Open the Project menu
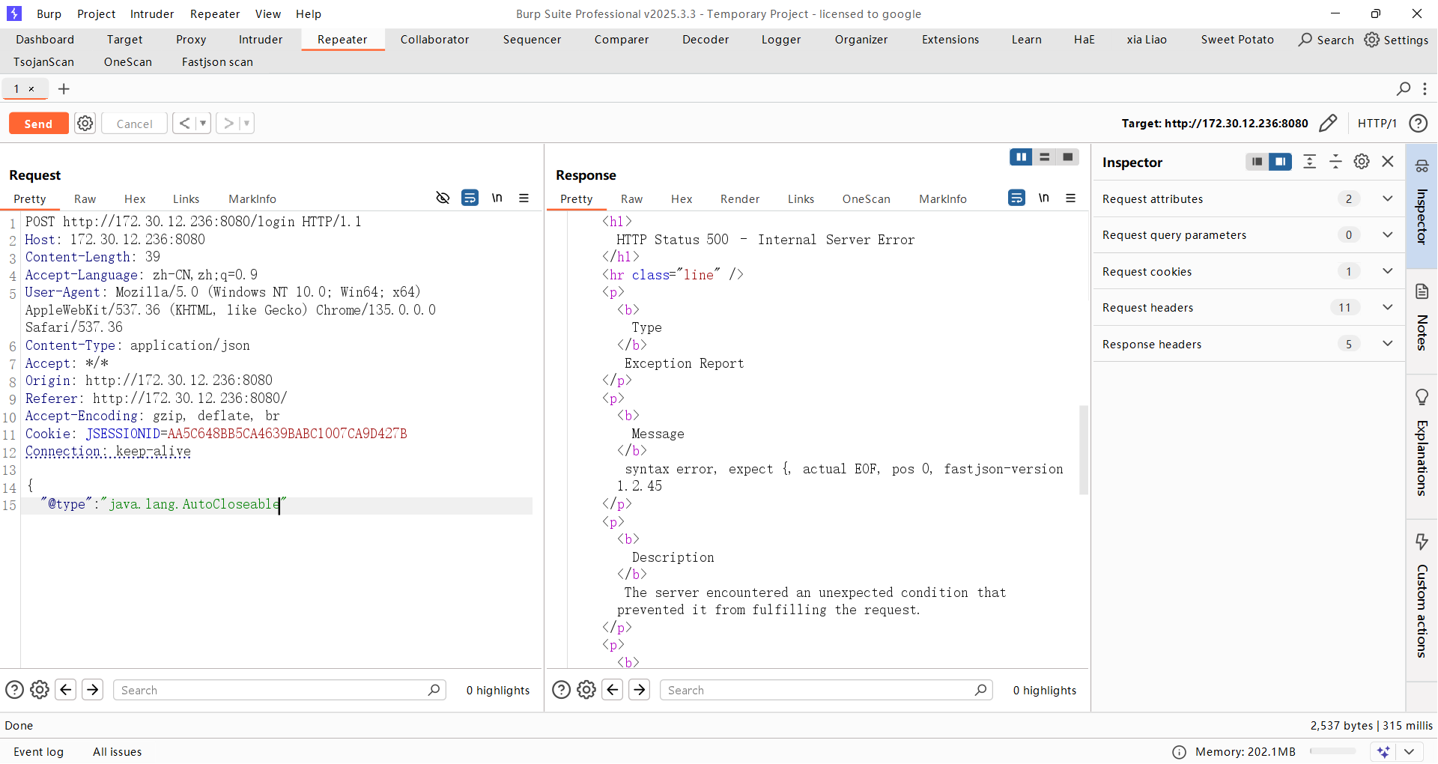 tap(96, 13)
